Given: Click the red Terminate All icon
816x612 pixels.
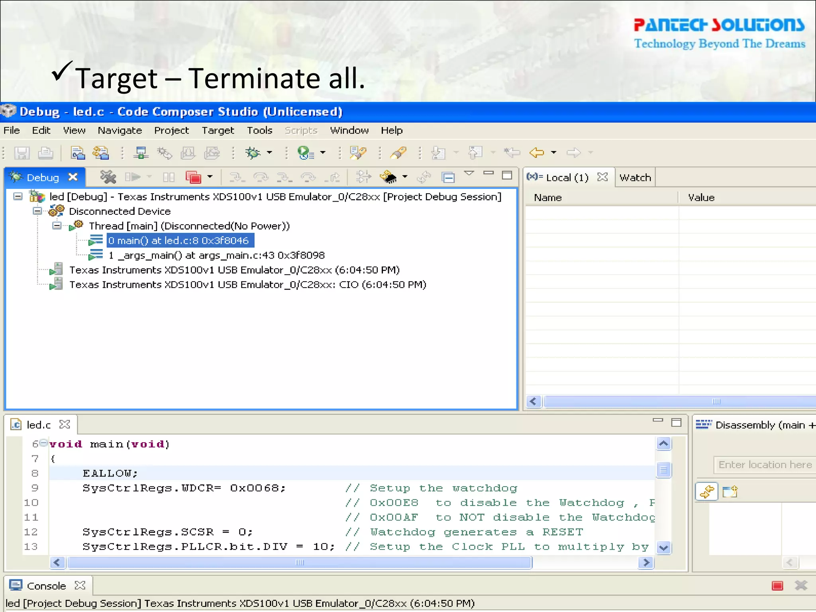Looking at the screenshot, I should tap(193, 177).
